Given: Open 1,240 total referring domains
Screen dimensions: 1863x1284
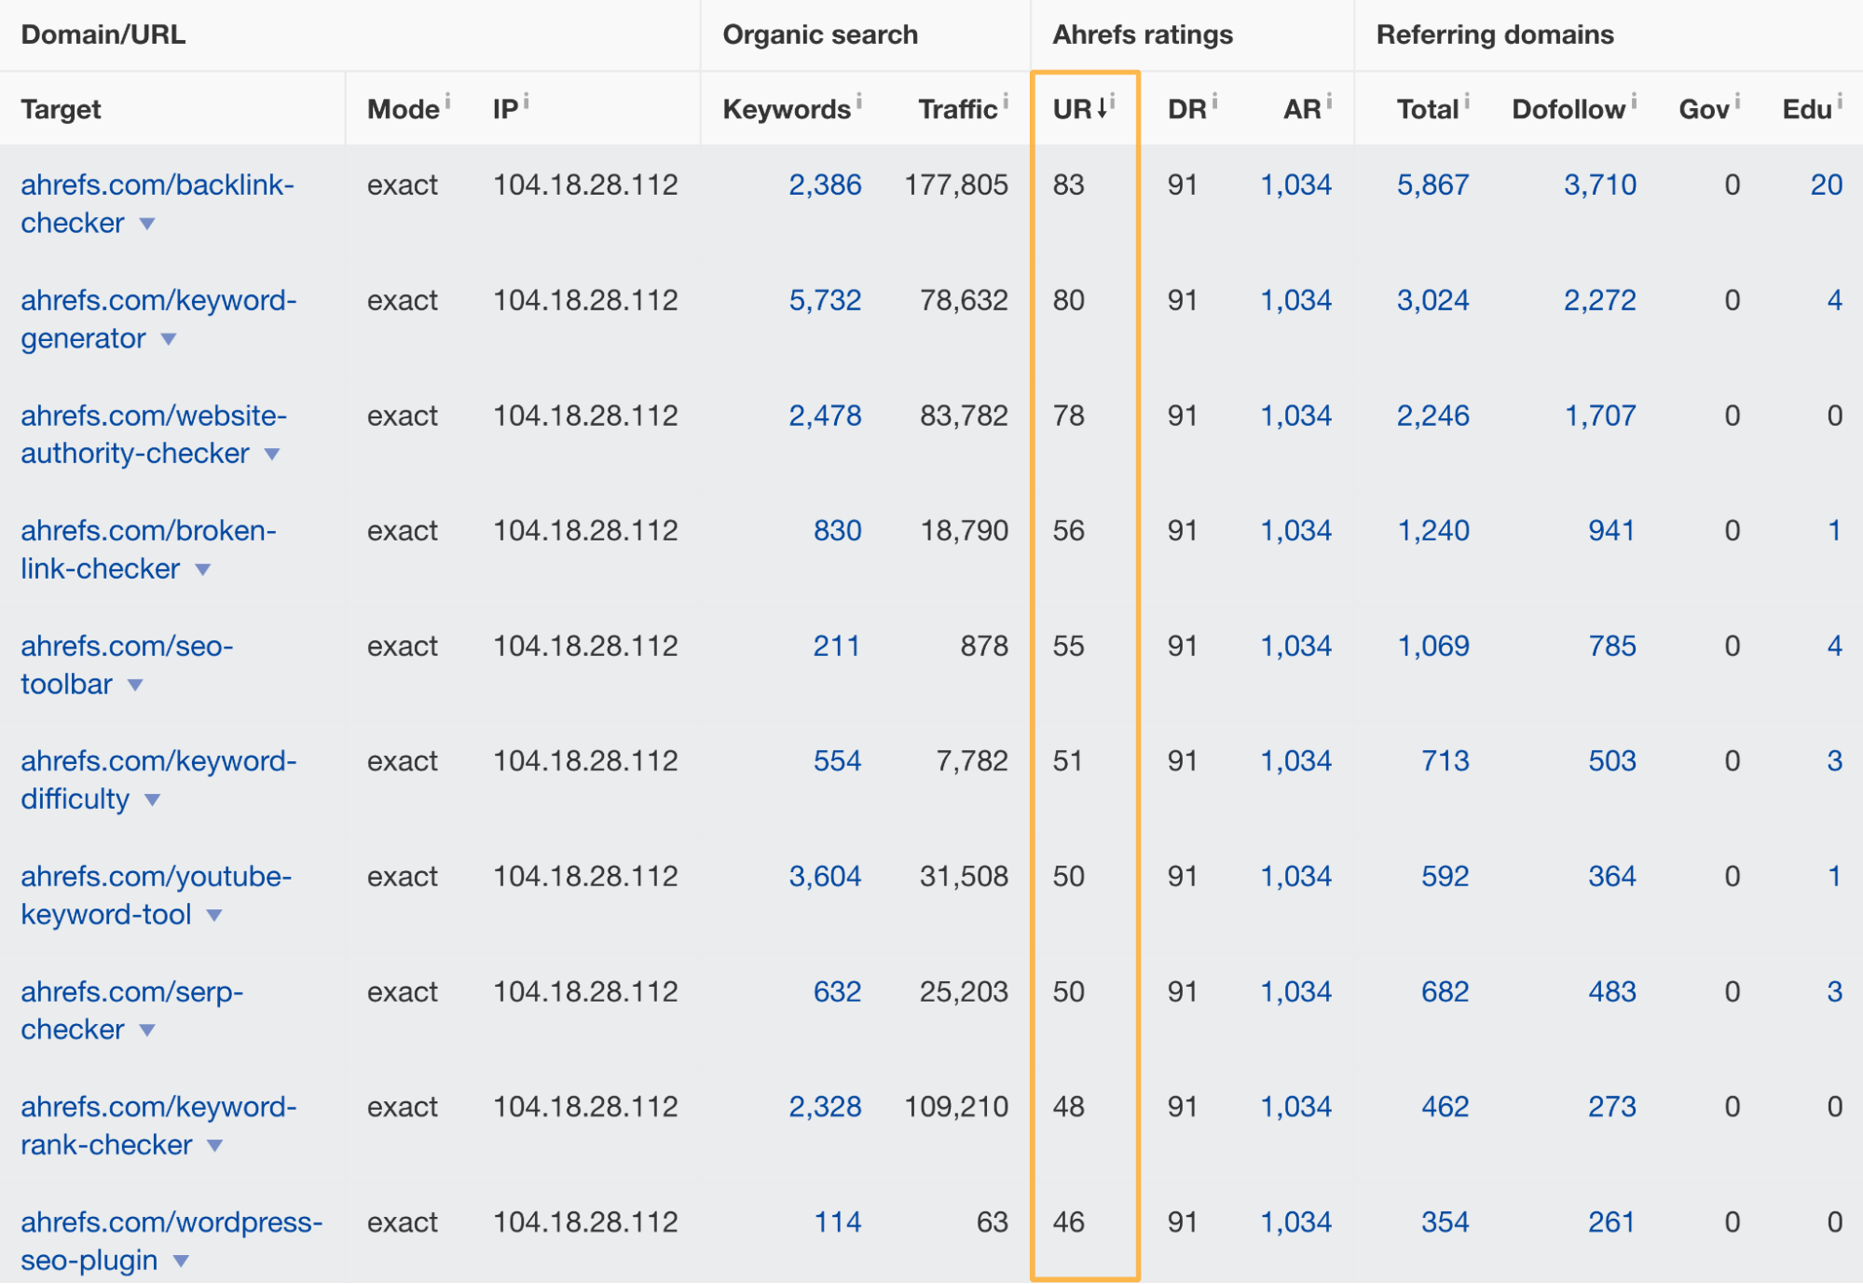Looking at the screenshot, I should [x=1432, y=530].
